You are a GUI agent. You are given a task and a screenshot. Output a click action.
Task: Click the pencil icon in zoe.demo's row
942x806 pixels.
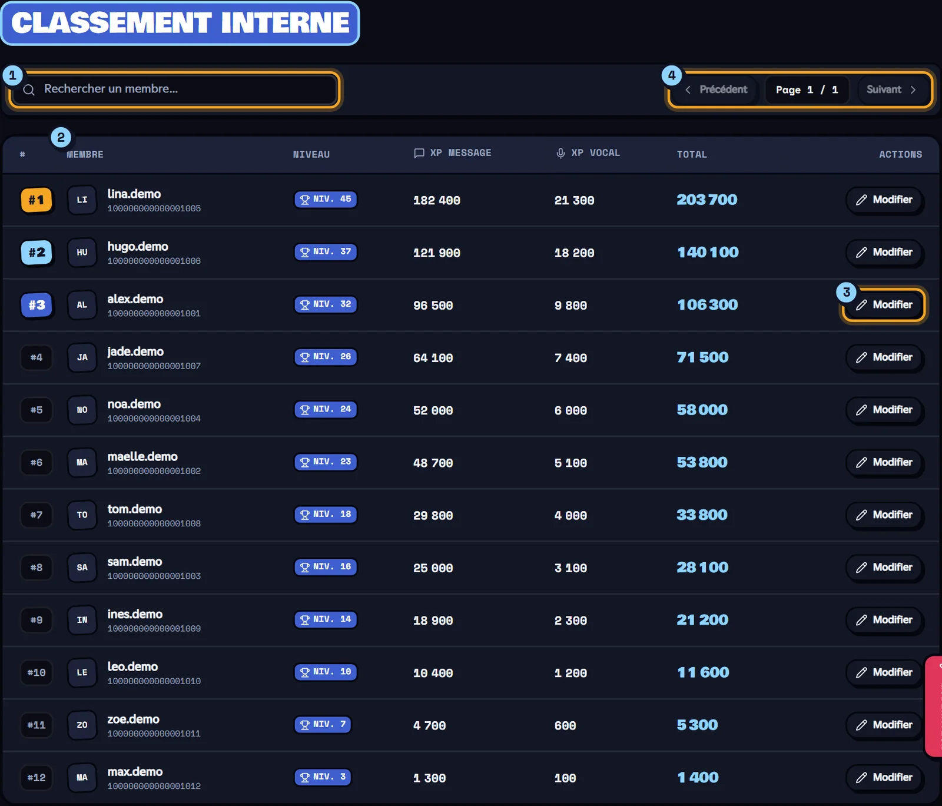[861, 725]
